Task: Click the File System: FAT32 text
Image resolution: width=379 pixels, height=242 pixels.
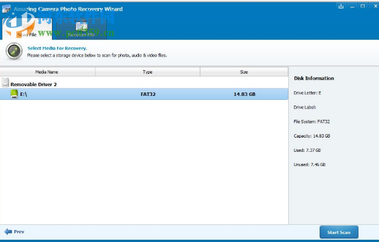Action: (x=312, y=122)
